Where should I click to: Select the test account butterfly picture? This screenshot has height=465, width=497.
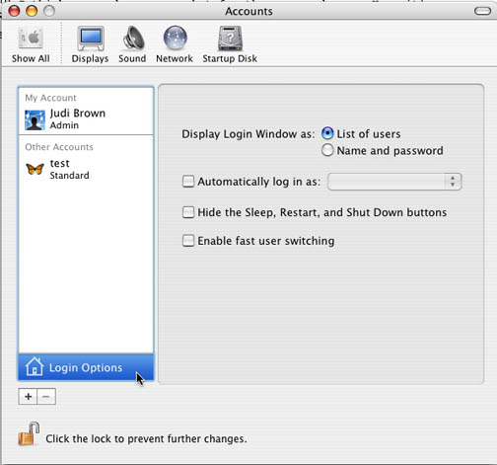coord(35,169)
